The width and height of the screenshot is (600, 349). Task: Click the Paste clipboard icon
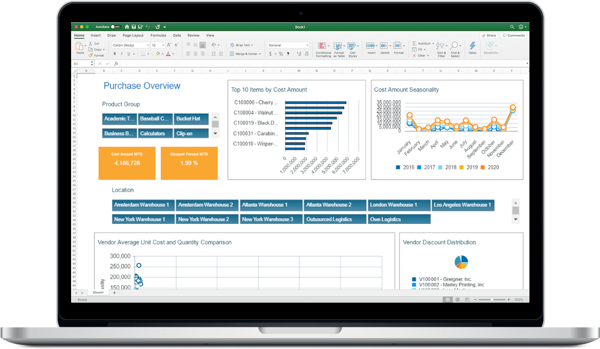80,48
